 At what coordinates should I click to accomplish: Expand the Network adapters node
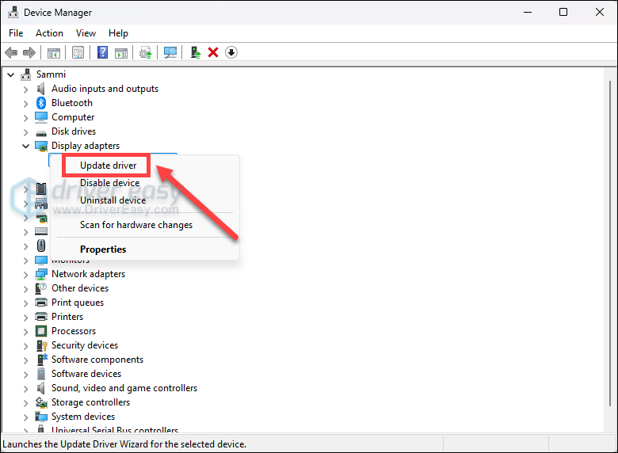click(25, 274)
